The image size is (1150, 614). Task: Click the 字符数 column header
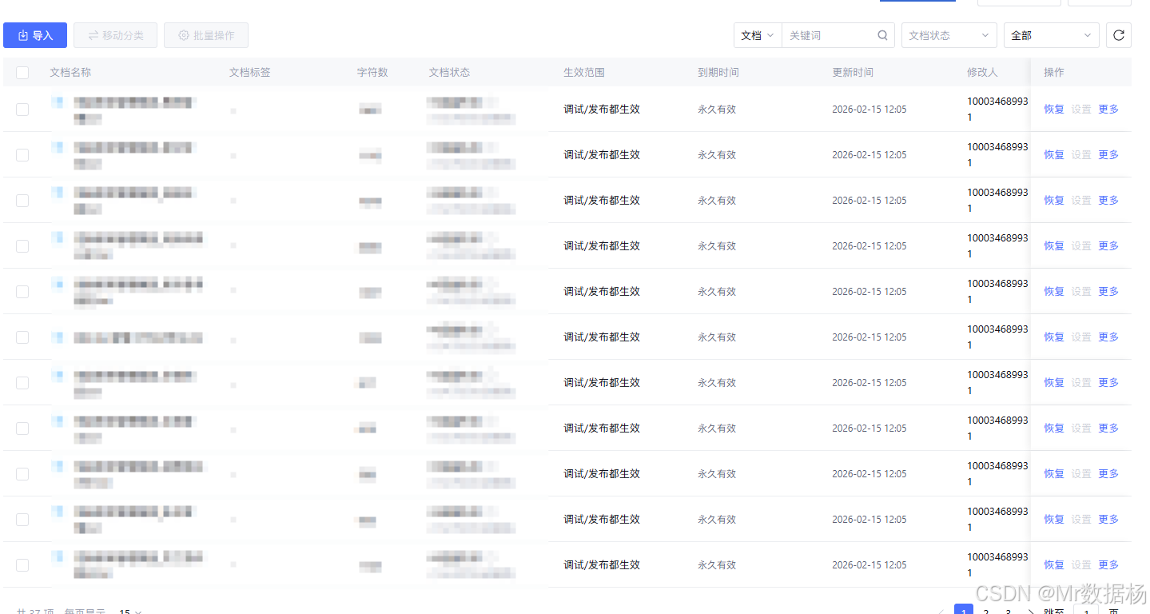pos(372,73)
